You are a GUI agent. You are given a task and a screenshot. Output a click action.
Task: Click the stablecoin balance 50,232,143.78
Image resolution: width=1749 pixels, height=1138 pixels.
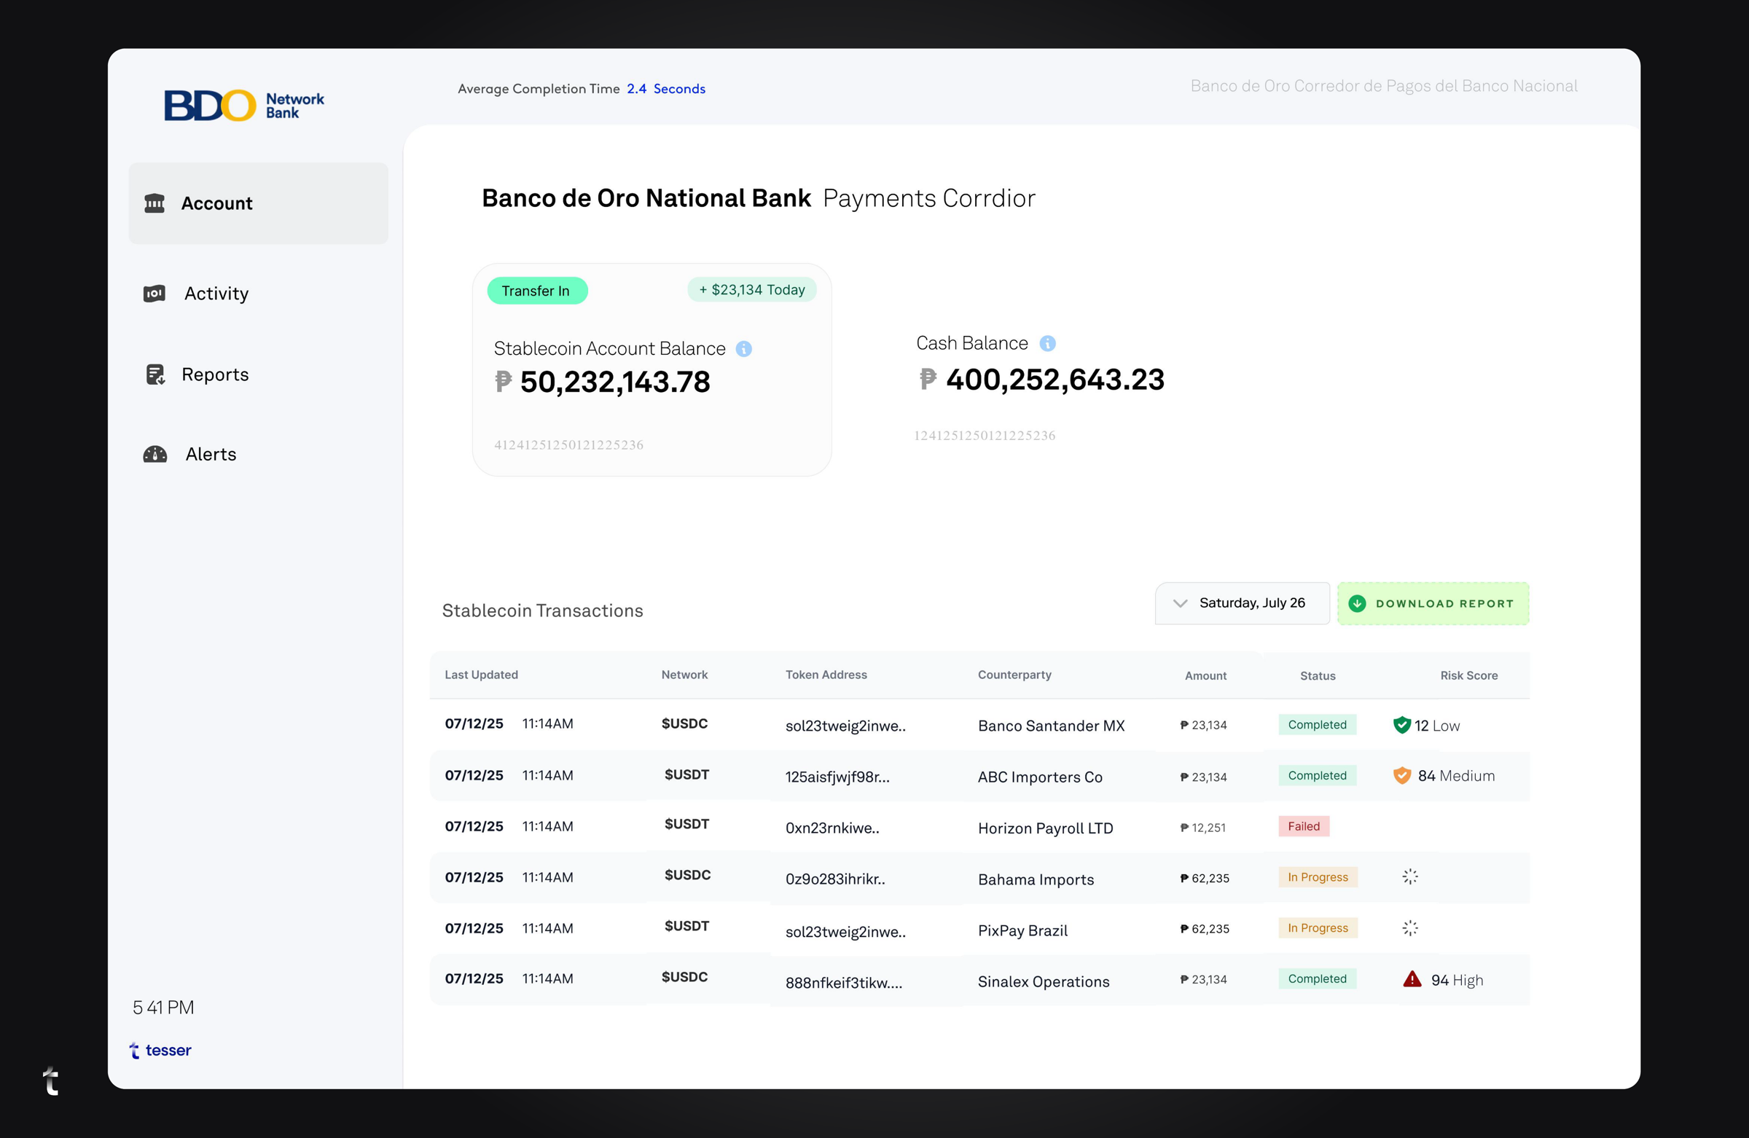(x=614, y=382)
